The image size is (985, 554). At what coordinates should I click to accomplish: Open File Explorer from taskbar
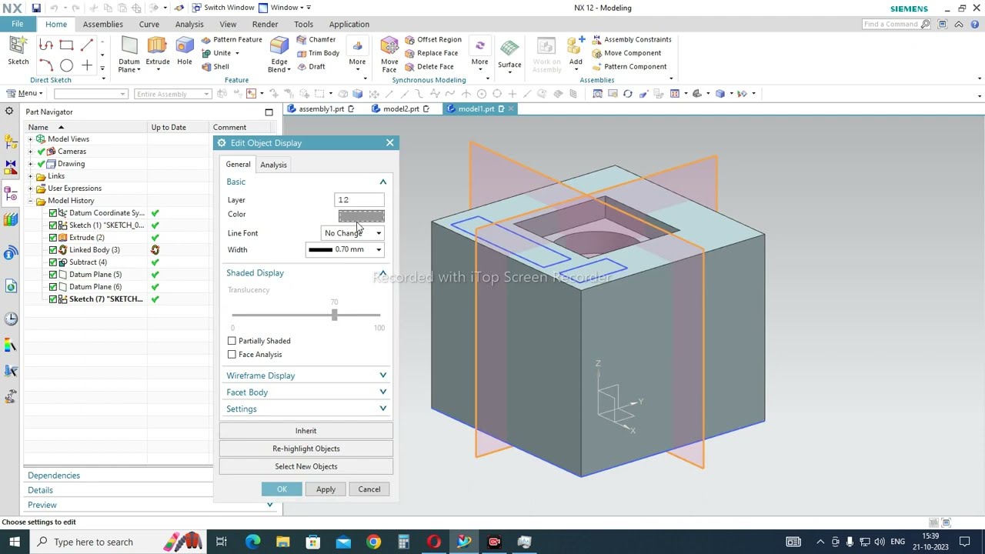282,542
